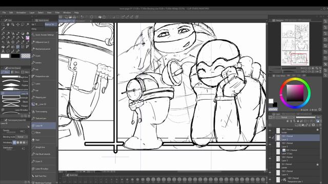Click the white main color swatch in tool palette

tap(5, 56)
